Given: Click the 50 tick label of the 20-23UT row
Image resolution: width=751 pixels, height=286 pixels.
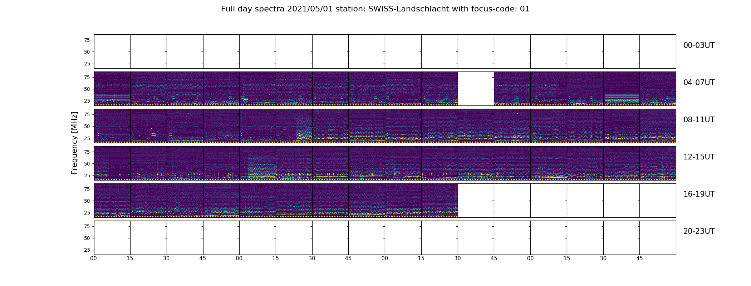Looking at the screenshot, I should coord(87,238).
